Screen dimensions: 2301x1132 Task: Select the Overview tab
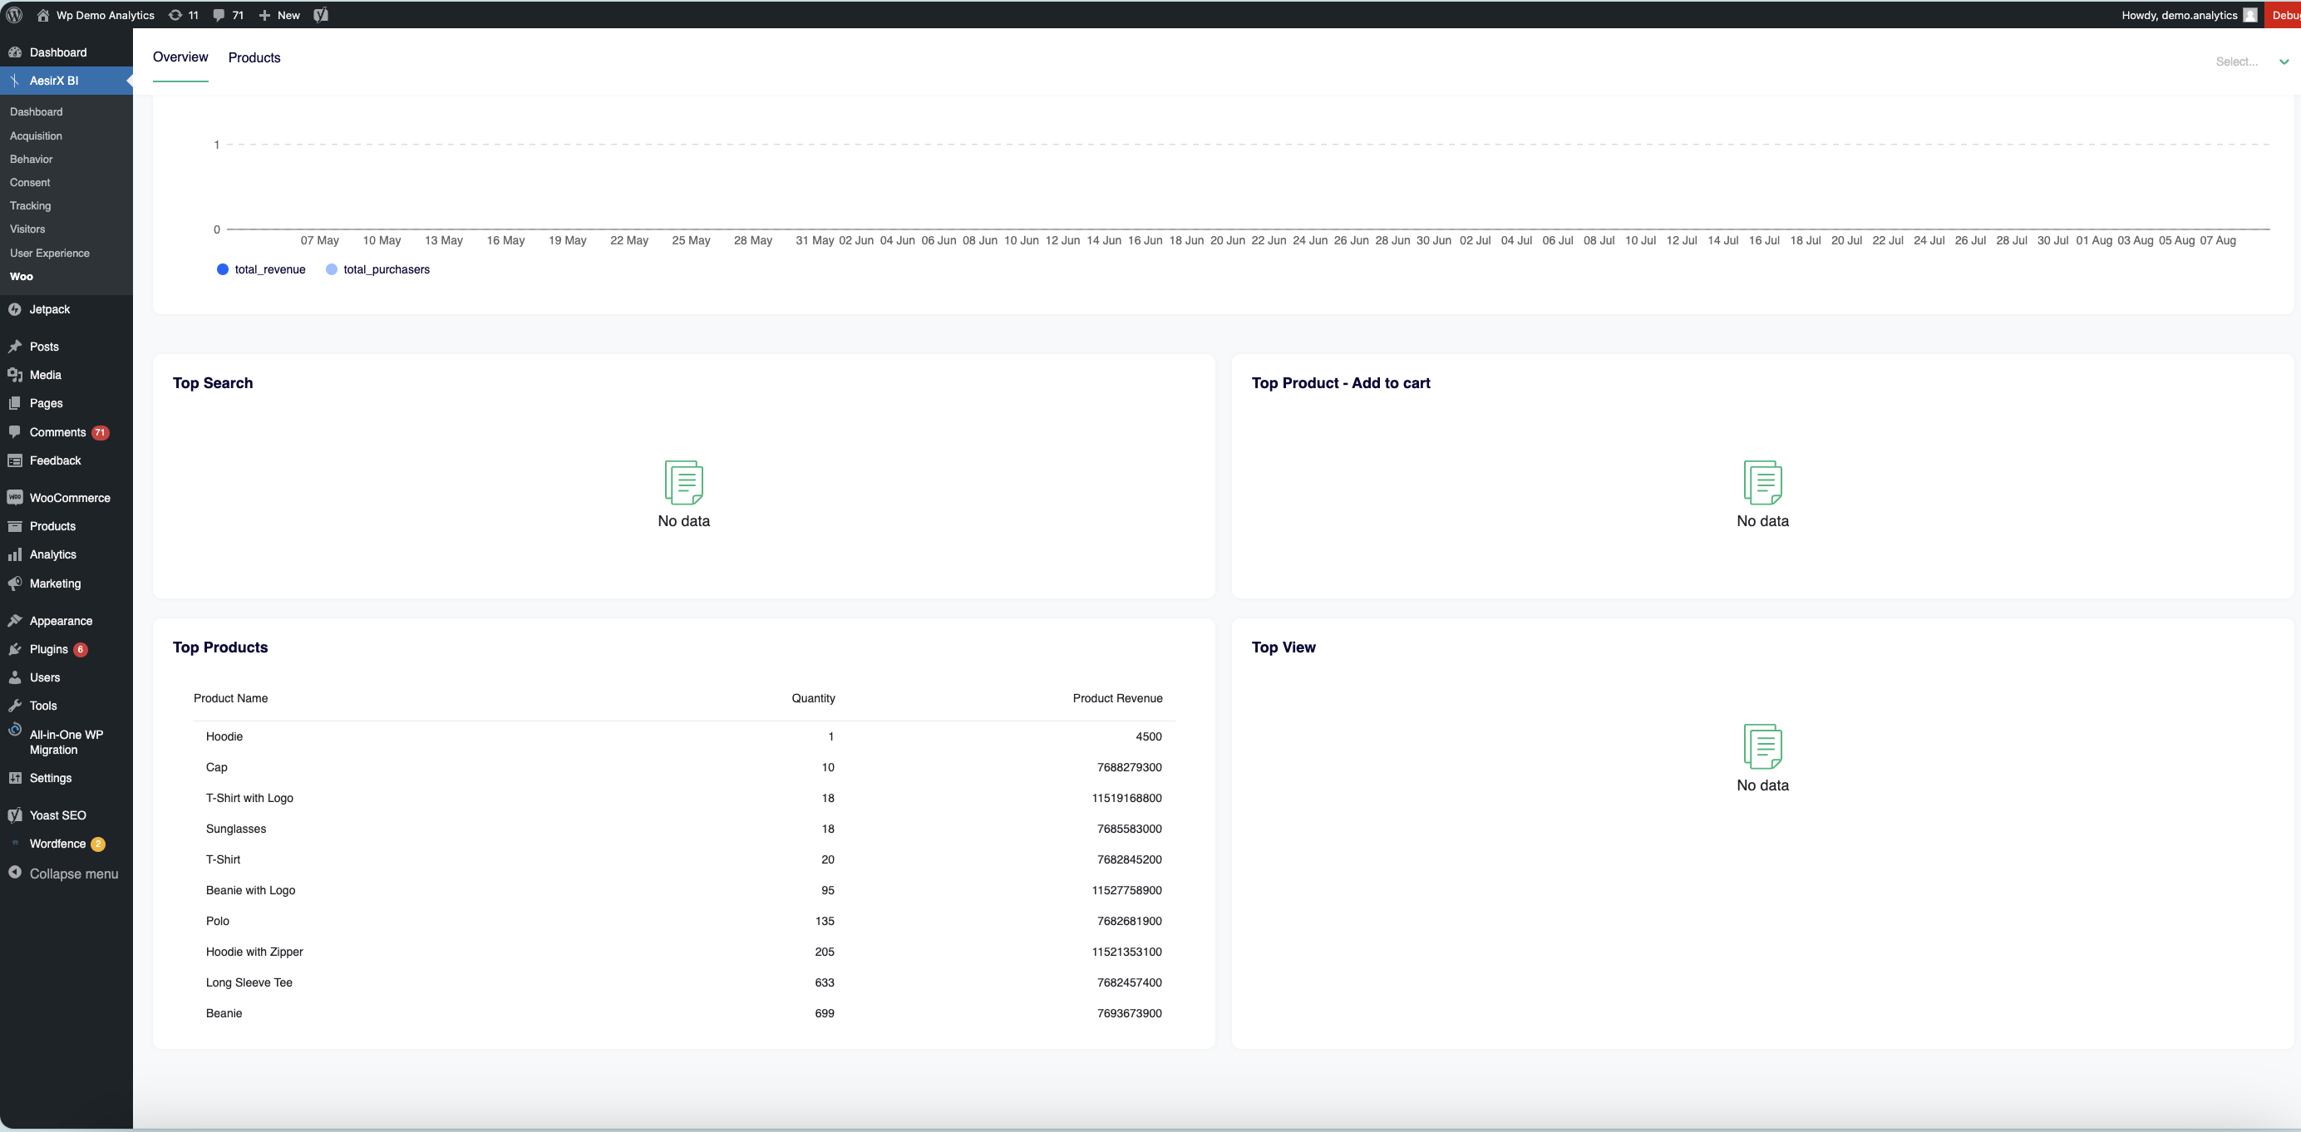(179, 57)
